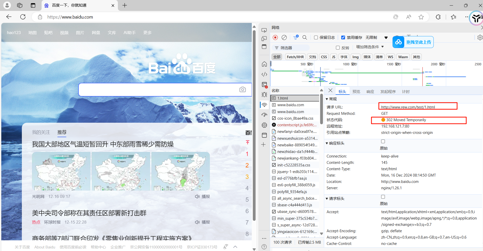
Task: Select init-c52228535a.css request row
Action: click(x=295, y=165)
